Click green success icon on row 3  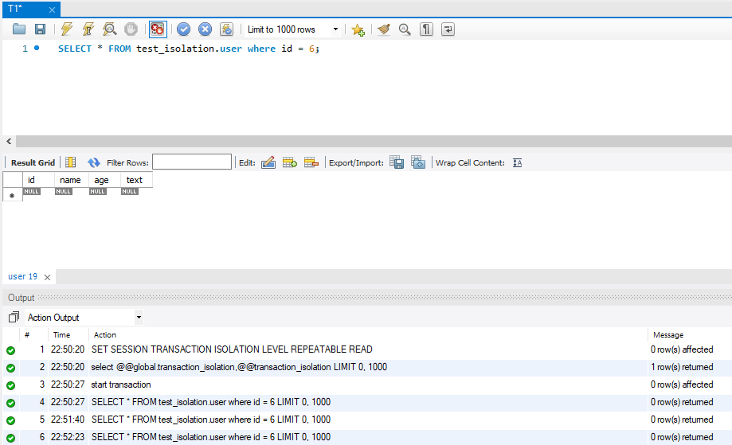[10, 385]
